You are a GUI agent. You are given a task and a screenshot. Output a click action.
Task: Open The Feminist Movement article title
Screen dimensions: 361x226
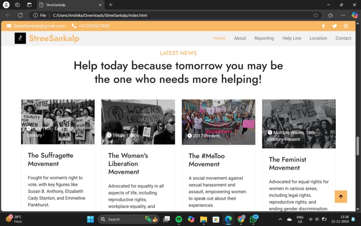point(288,164)
